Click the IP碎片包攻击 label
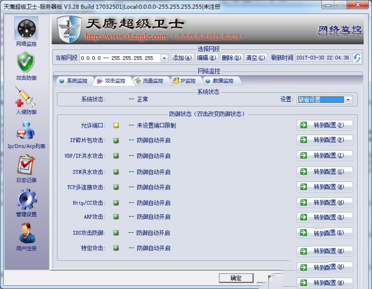 click(87, 141)
